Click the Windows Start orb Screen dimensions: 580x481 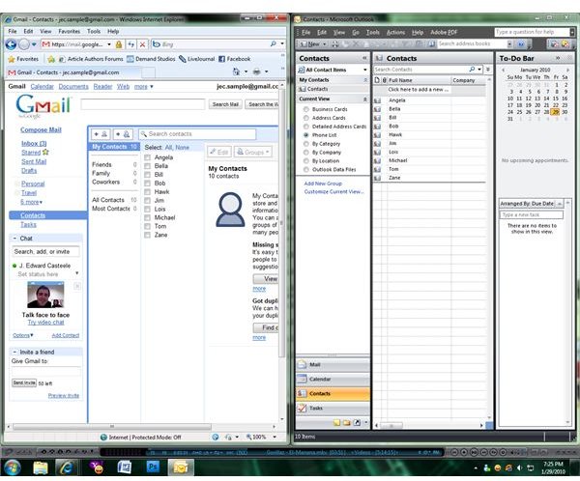[x=12, y=467]
